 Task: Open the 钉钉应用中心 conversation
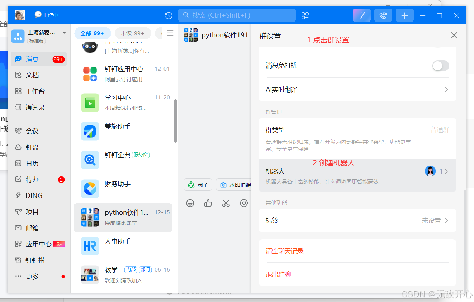(123, 74)
